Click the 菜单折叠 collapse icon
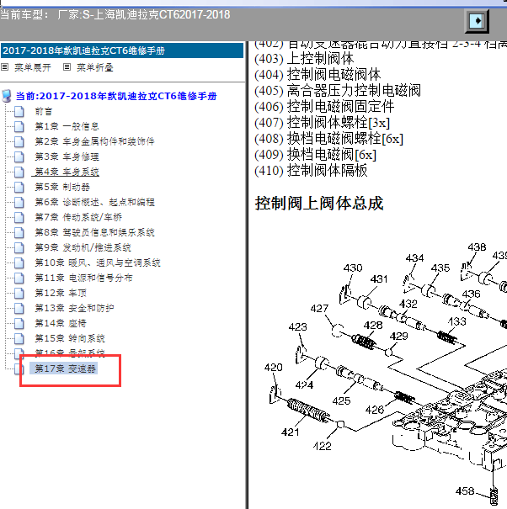This screenshot has width=507, height=509. click(x=67, y=67)
